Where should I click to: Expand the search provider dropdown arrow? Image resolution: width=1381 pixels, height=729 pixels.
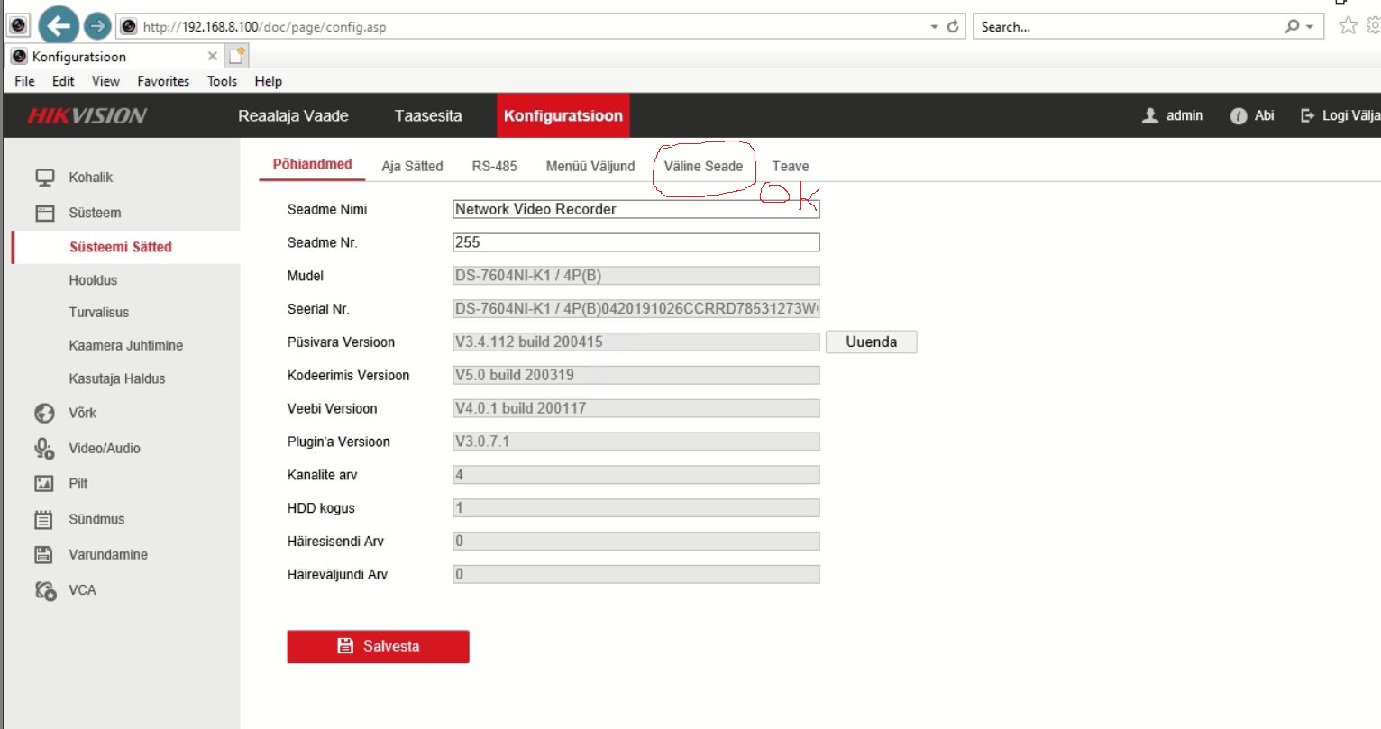coord(1310,27)
